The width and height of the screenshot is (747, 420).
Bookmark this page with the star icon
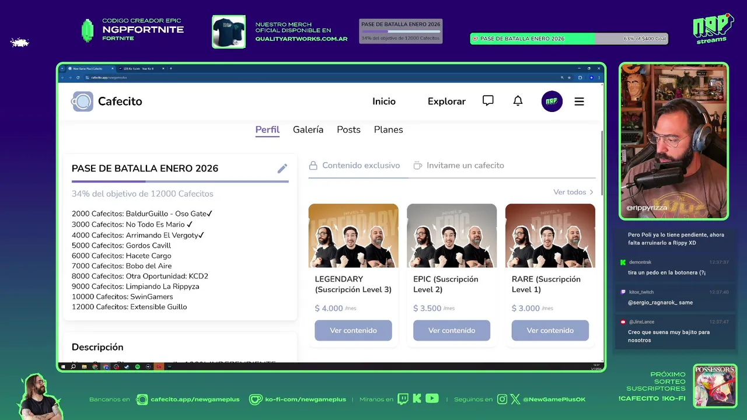click(x=569, y=78)
